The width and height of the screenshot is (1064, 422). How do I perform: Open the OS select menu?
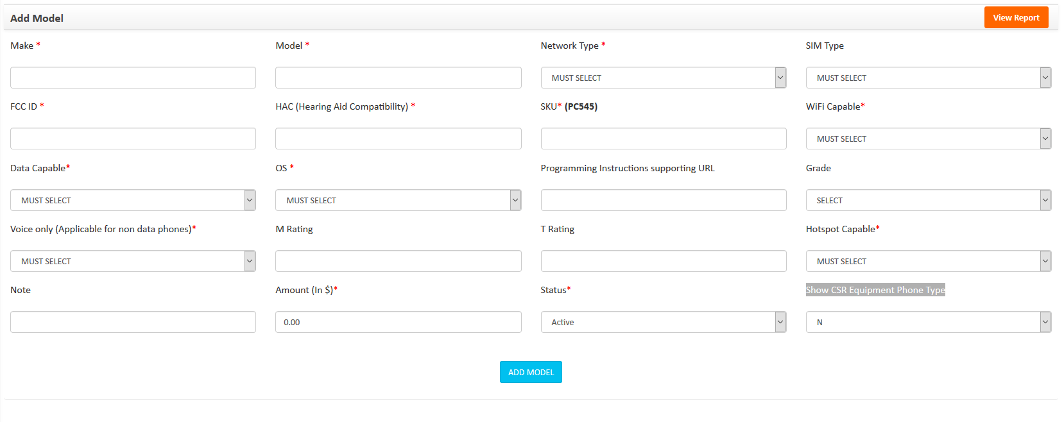[398, 200]
